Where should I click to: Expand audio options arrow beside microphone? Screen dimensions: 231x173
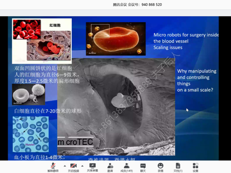coord(65,166)
